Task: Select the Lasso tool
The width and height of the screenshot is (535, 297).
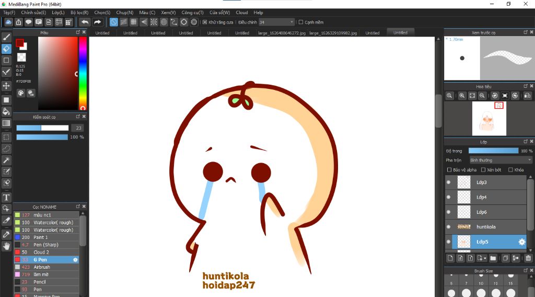Action: click(x=6, y=149)
